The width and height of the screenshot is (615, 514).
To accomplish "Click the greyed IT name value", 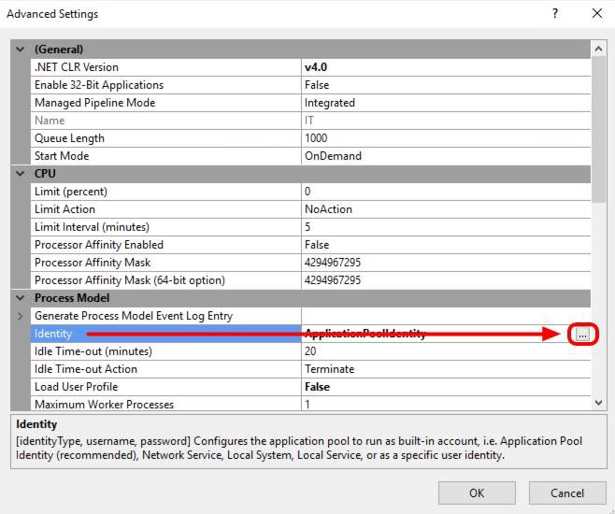I will click(x=446, y=121).
